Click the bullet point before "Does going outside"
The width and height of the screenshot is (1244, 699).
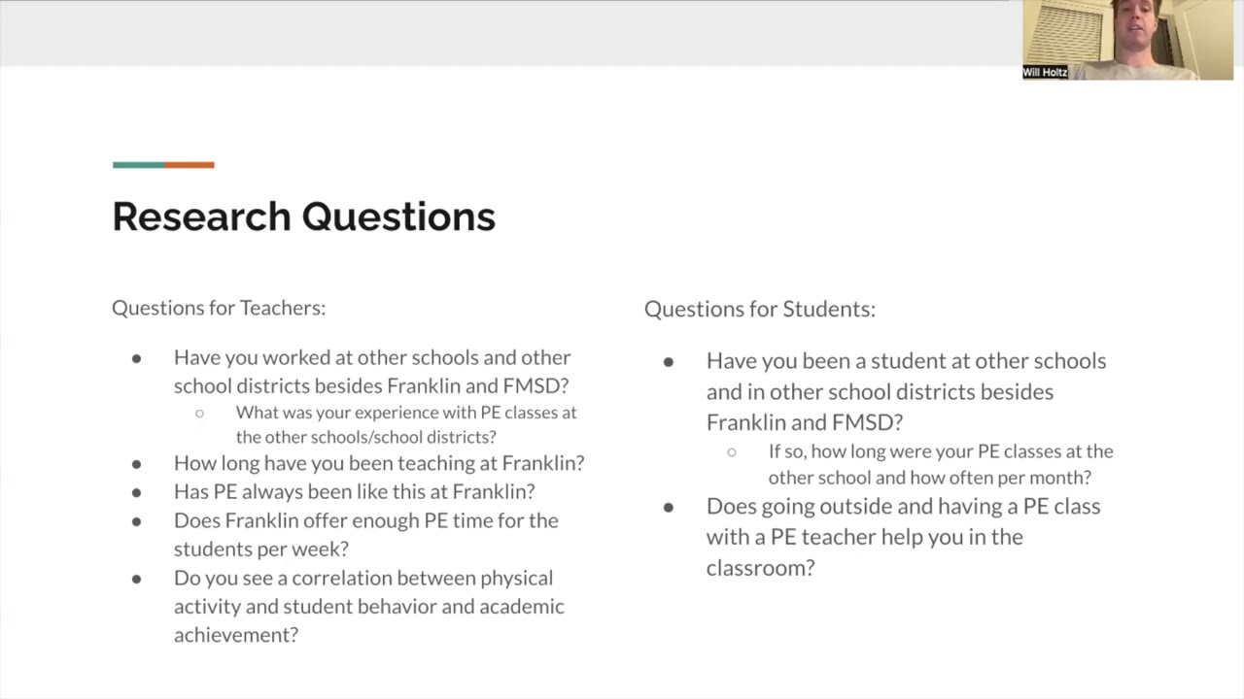pyautogui.click(x=669, y=507)
